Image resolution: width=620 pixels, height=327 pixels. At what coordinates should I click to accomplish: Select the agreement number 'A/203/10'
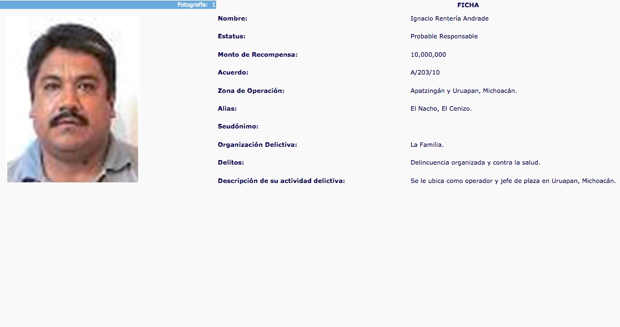(x=425, y=72)
